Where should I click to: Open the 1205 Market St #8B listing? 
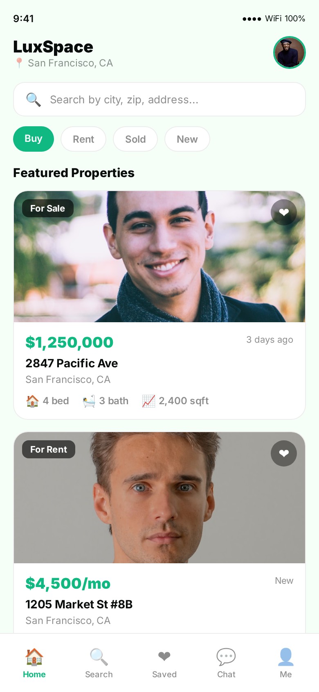(79, 604)
